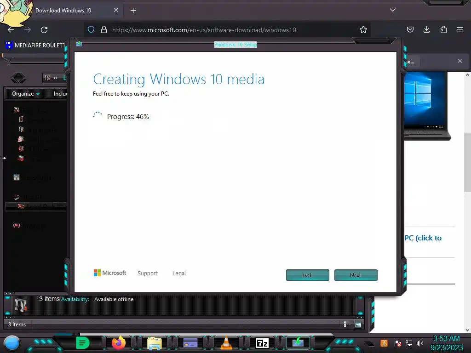The image size is (471, 353).
Task: Click the 'Available offline' text
Action: (x=114, y=299)
